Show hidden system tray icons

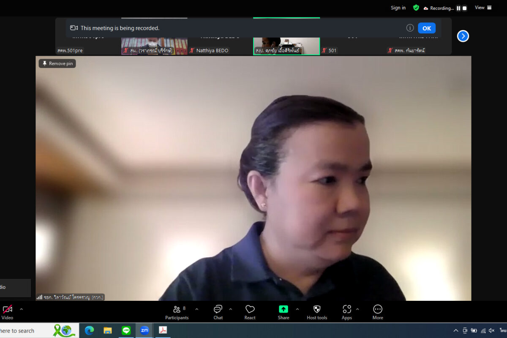pos(455,330)
